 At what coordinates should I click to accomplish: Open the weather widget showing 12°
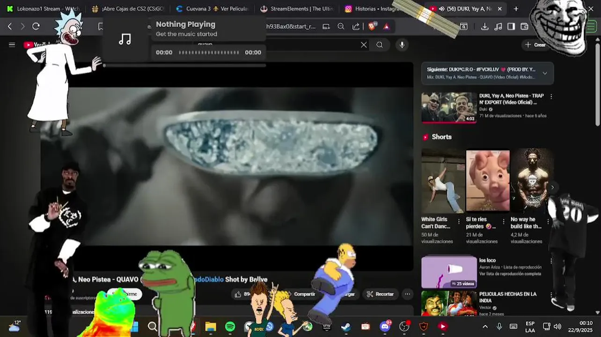click(x=14, y=326)
